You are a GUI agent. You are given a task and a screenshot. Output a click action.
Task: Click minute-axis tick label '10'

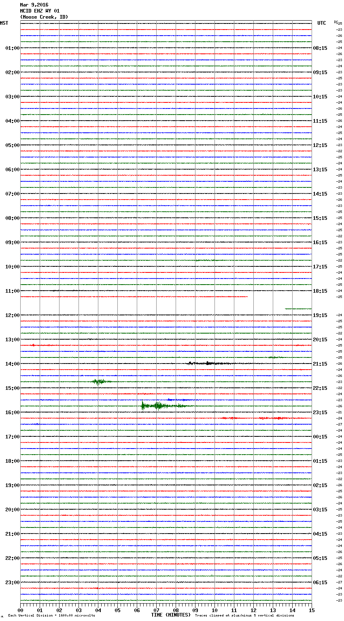pyautogui.click(x=215, y=610)
